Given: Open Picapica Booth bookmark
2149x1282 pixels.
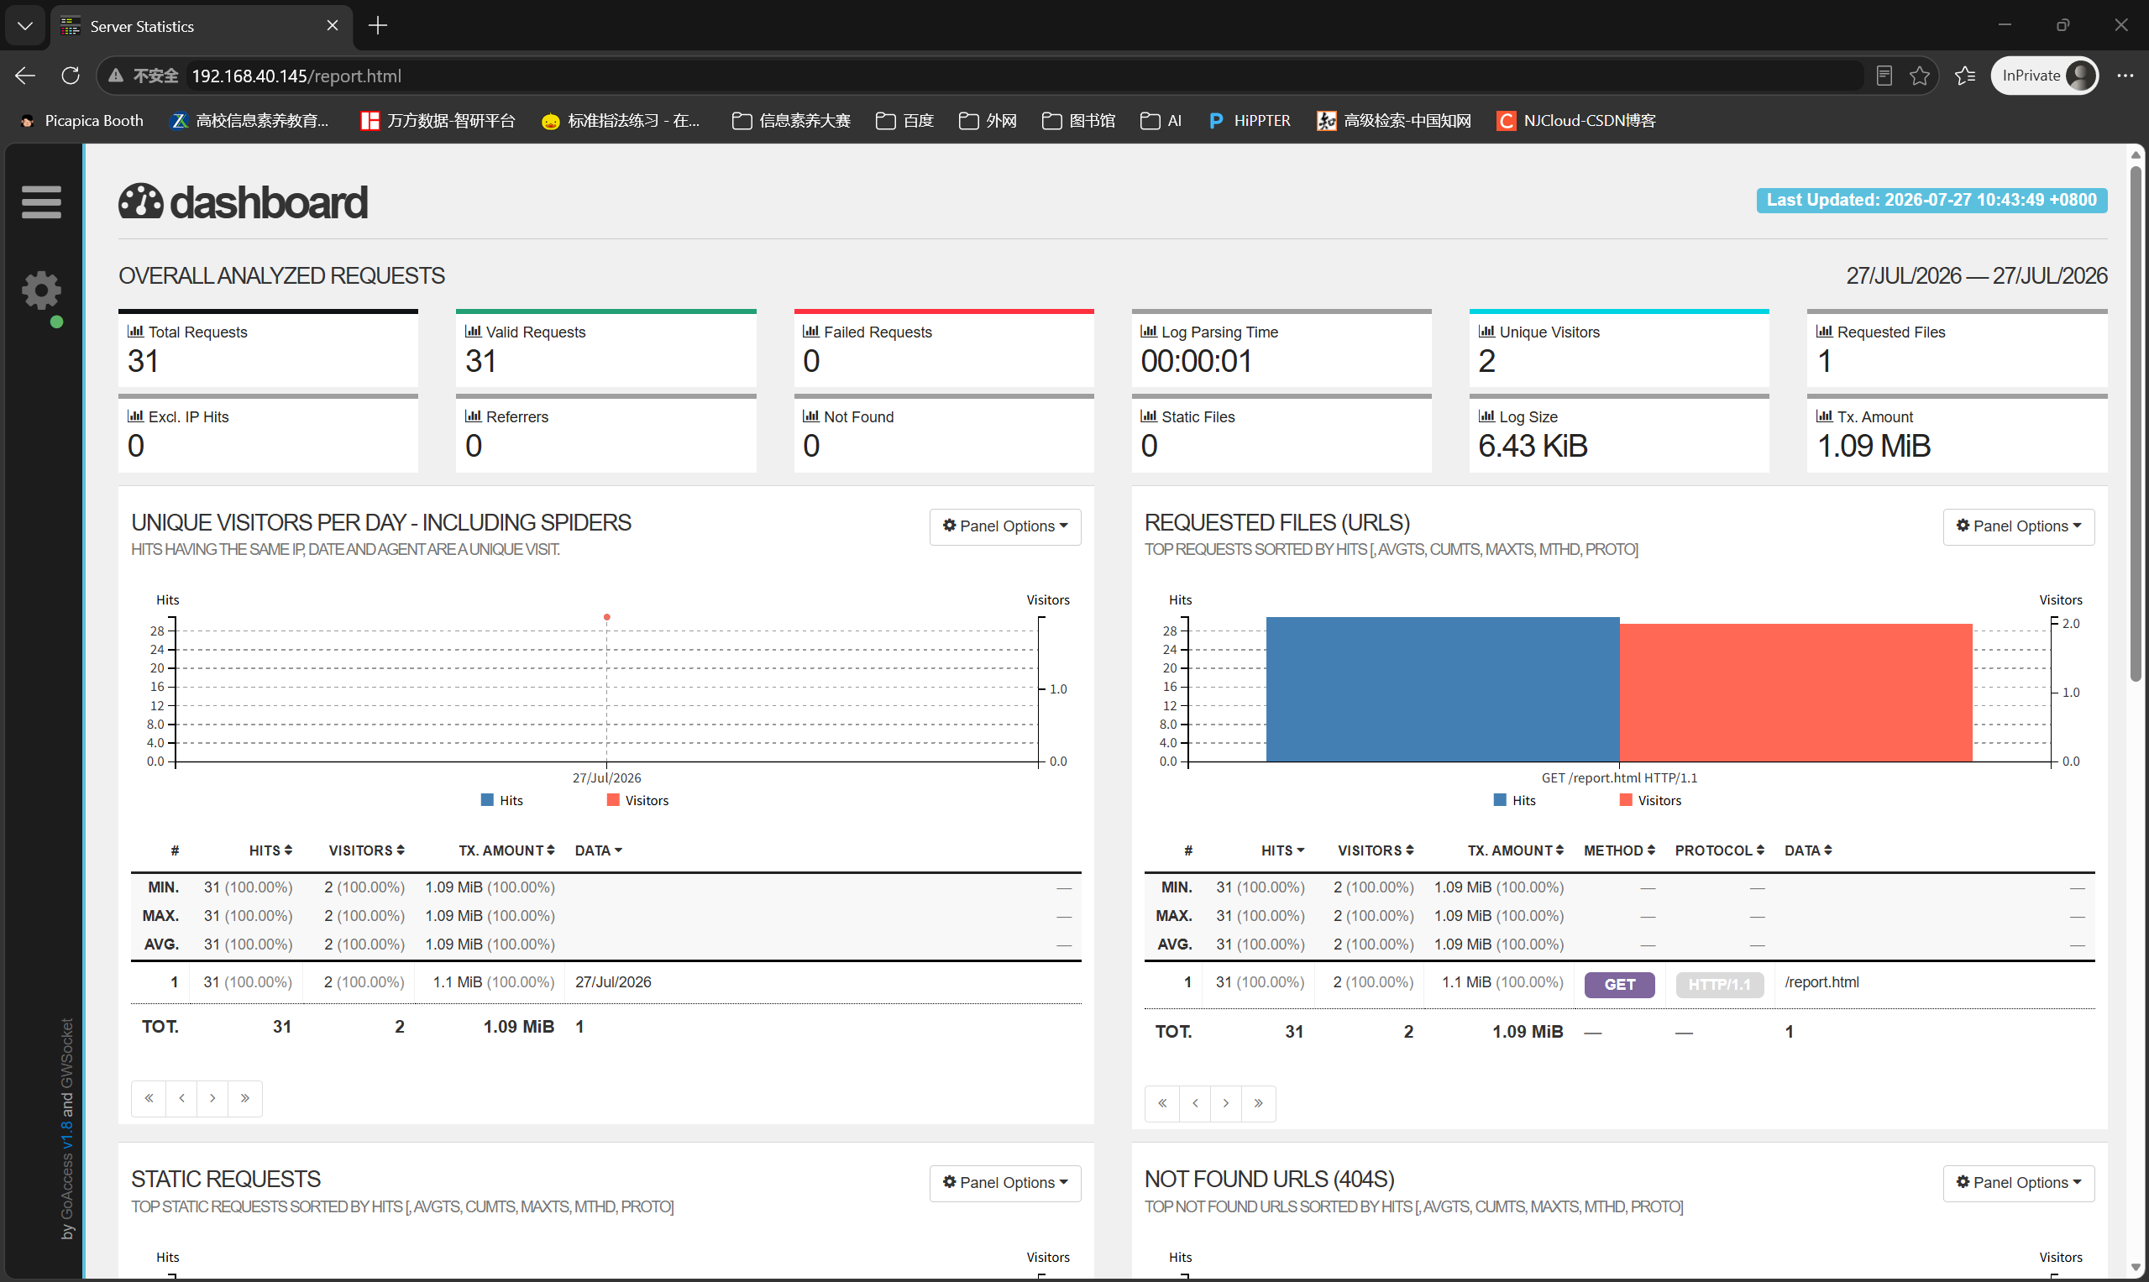Looking at the screenshot, I should pyautogui.click(x=81, y=121).
